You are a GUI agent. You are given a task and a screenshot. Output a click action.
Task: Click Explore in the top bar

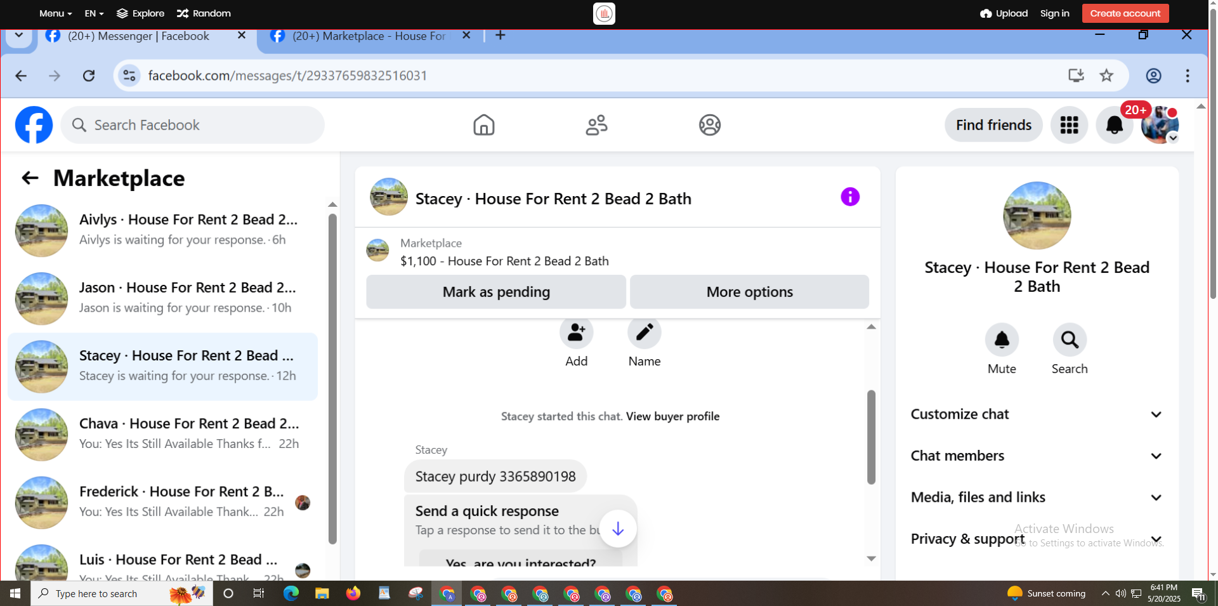[x=140, y=13]
